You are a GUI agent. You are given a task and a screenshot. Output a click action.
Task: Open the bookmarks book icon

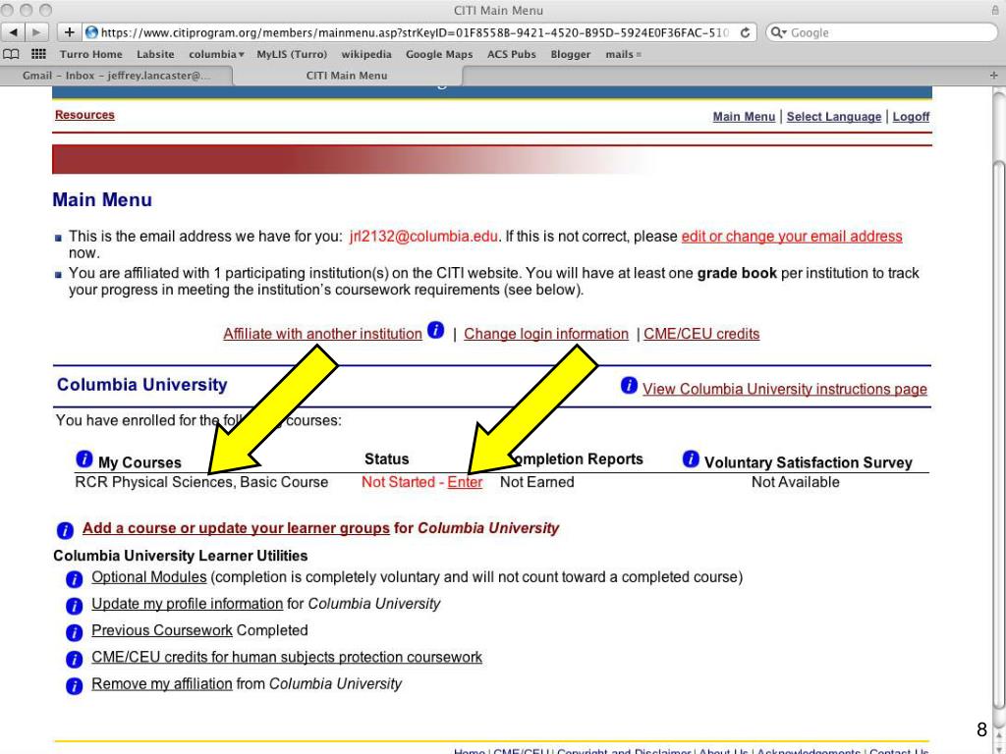click(x=12, y=55)
